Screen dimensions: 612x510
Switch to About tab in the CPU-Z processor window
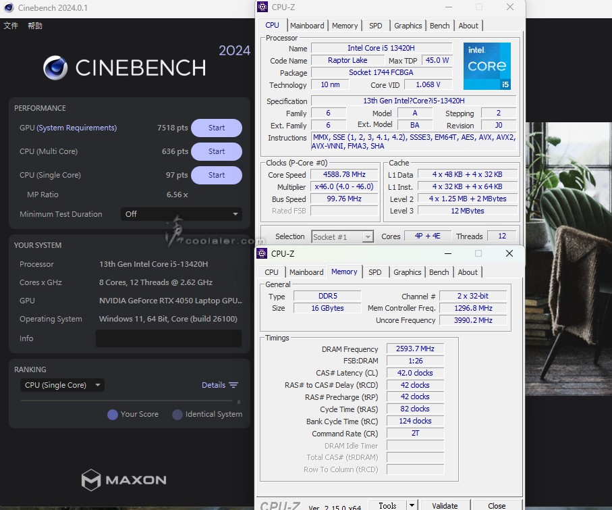pyautogui.click(x=468, y=26)
